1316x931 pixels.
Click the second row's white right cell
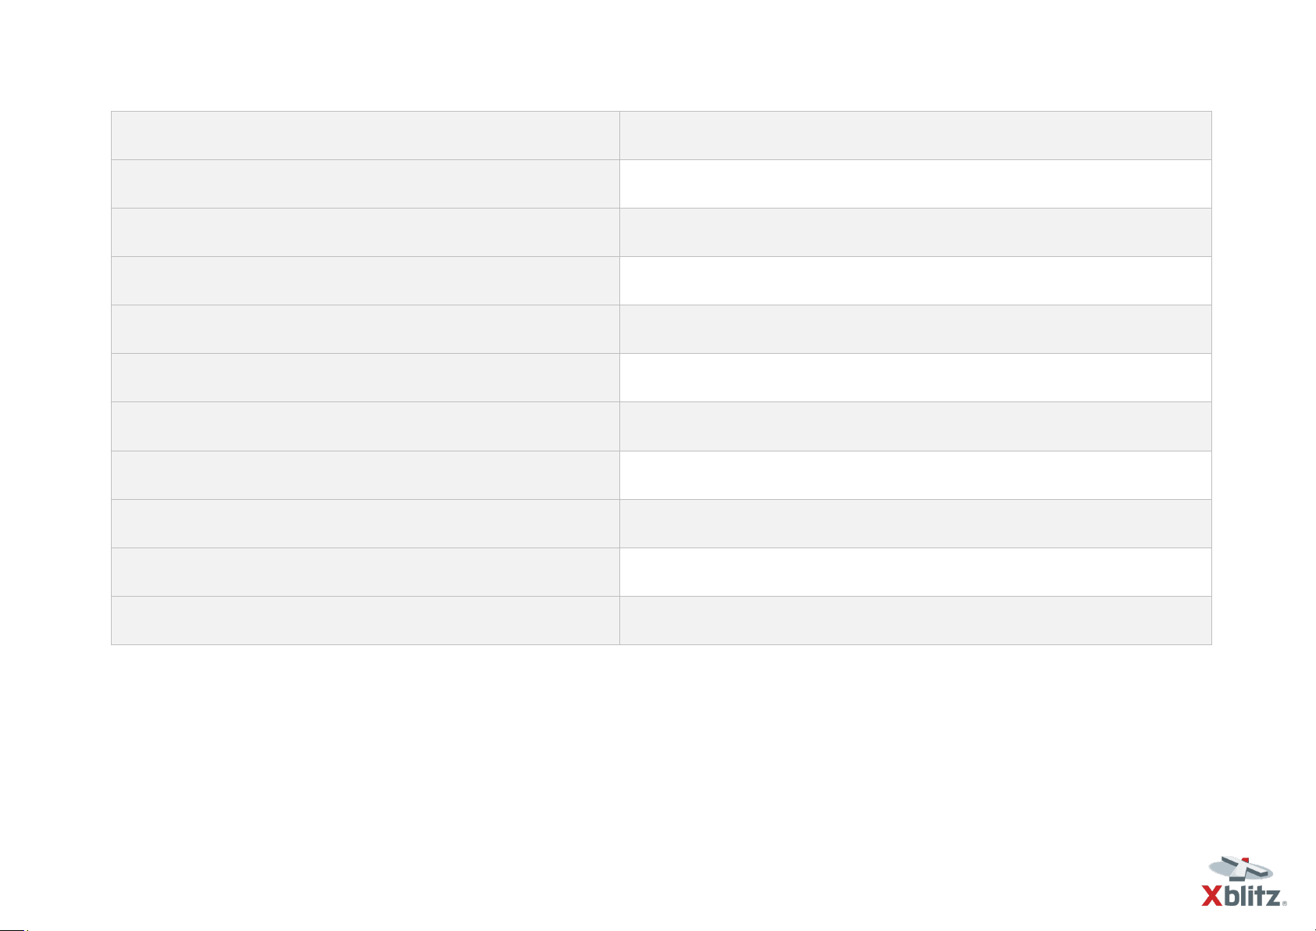[x=915, y=184]
